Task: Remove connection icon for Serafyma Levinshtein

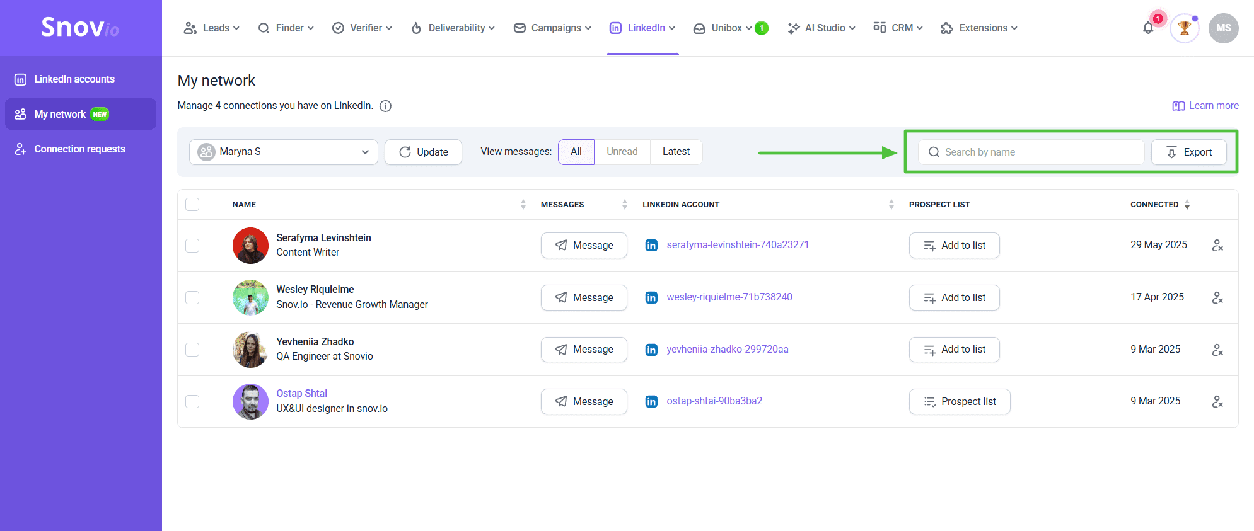Action: (x=1217, y=245)
